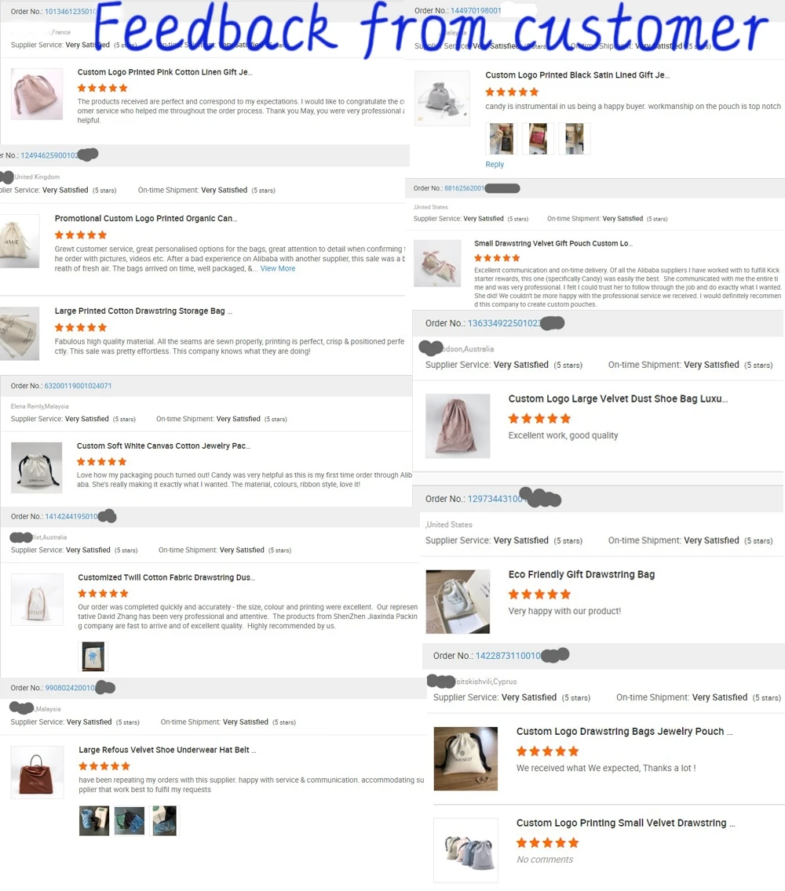785x891 pixels.
Task: Open Custom Logo Printing Small Velvet Drawstring image
Action: 466,850
